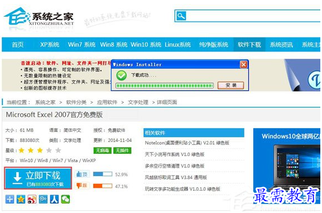The image size is (322, 213).
Task: Open 玩转文字多功能生成器 V1.0.1.0 link
Action: tap(182, 189)
